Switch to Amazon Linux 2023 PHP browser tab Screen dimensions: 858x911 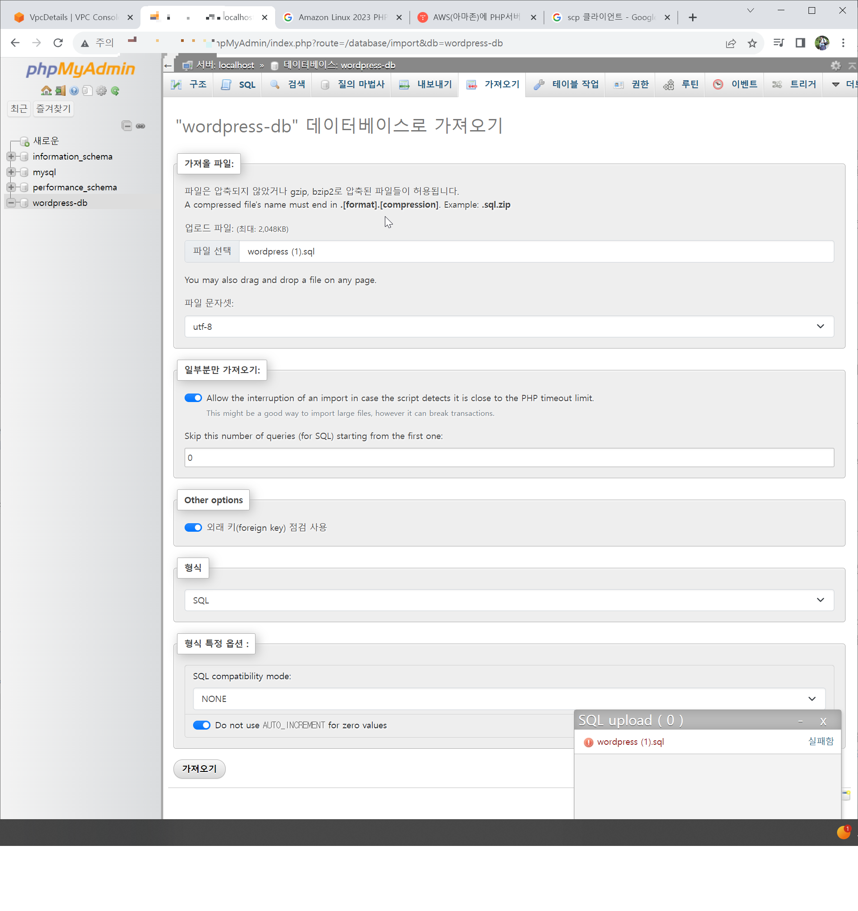(x=342, y=17)
